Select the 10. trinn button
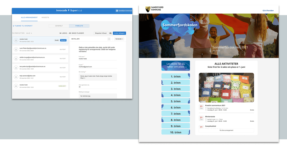Screen dimensions: 287x159 click(175, 132)
